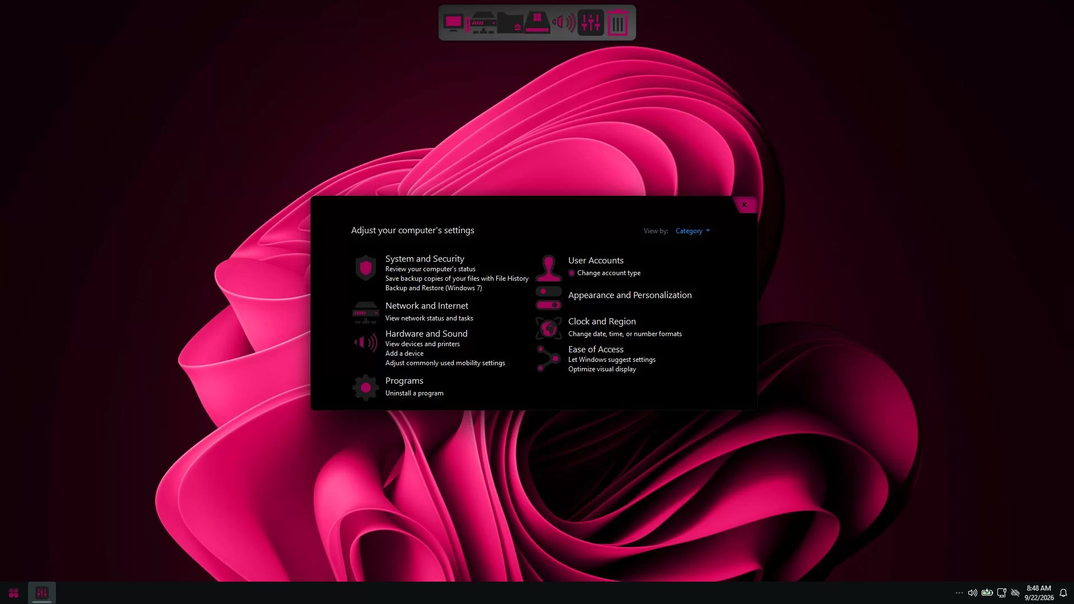
Task: Open the Windows Start menu
Action: pyautogui.click(x=14, y=593)
